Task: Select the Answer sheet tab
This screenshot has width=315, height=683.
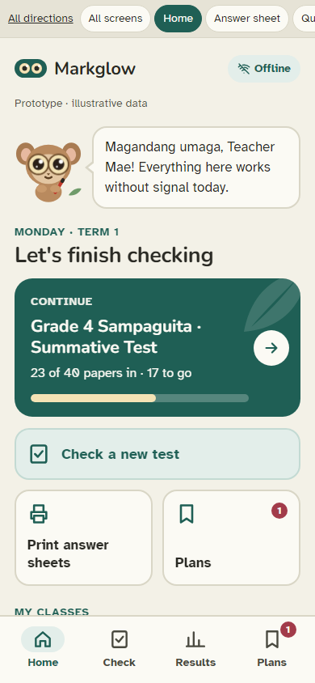Action: [x=247, y=19]
